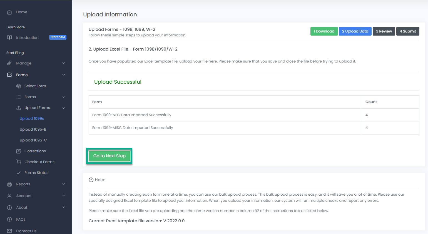The image size is (428, 234).
Task: Click the Select Form target icon
Action: (19, 86)
